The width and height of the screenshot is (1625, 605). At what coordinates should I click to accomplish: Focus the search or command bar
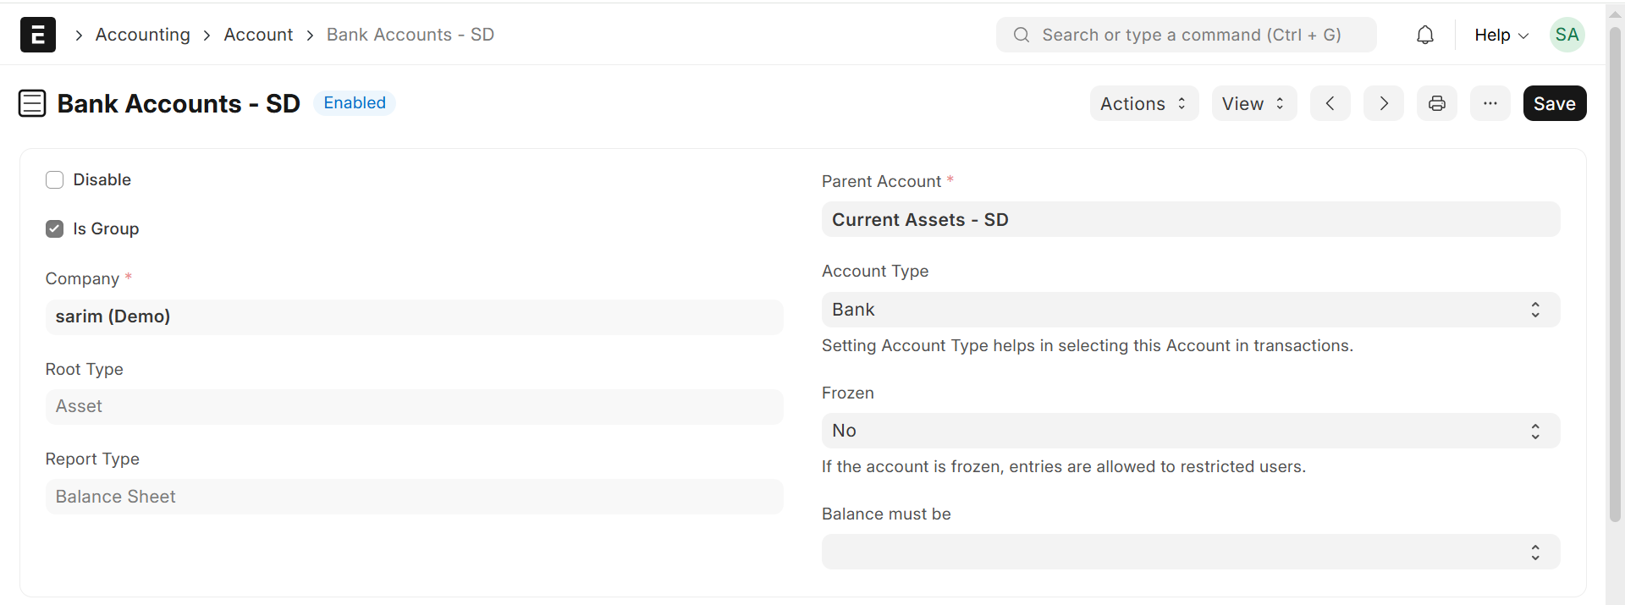[x=1186, y=35]
